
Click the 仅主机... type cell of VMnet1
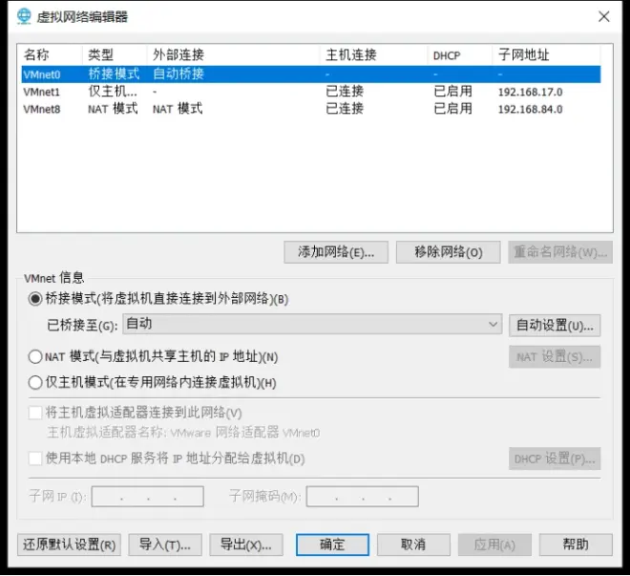tap(113, 92)
